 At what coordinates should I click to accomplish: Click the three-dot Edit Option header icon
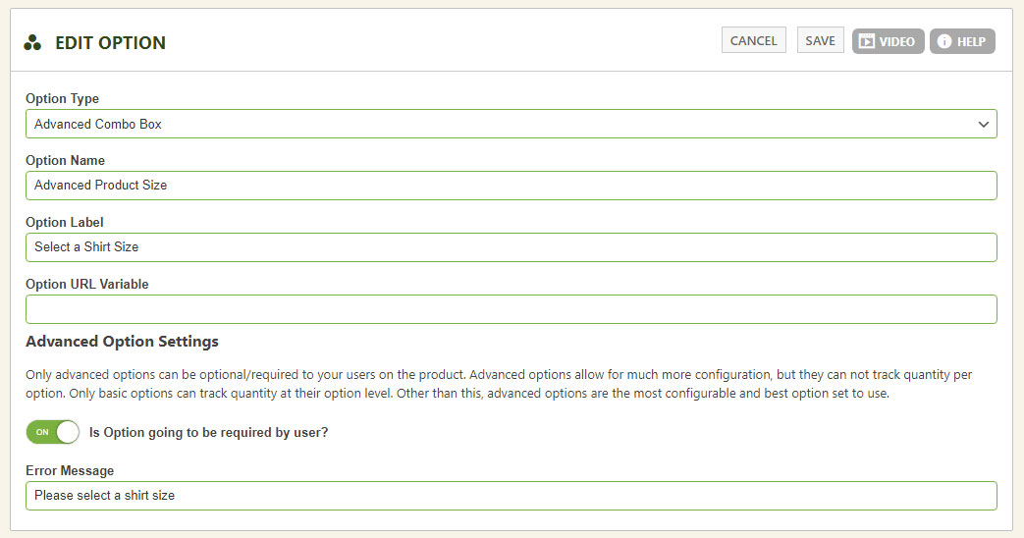32,43
